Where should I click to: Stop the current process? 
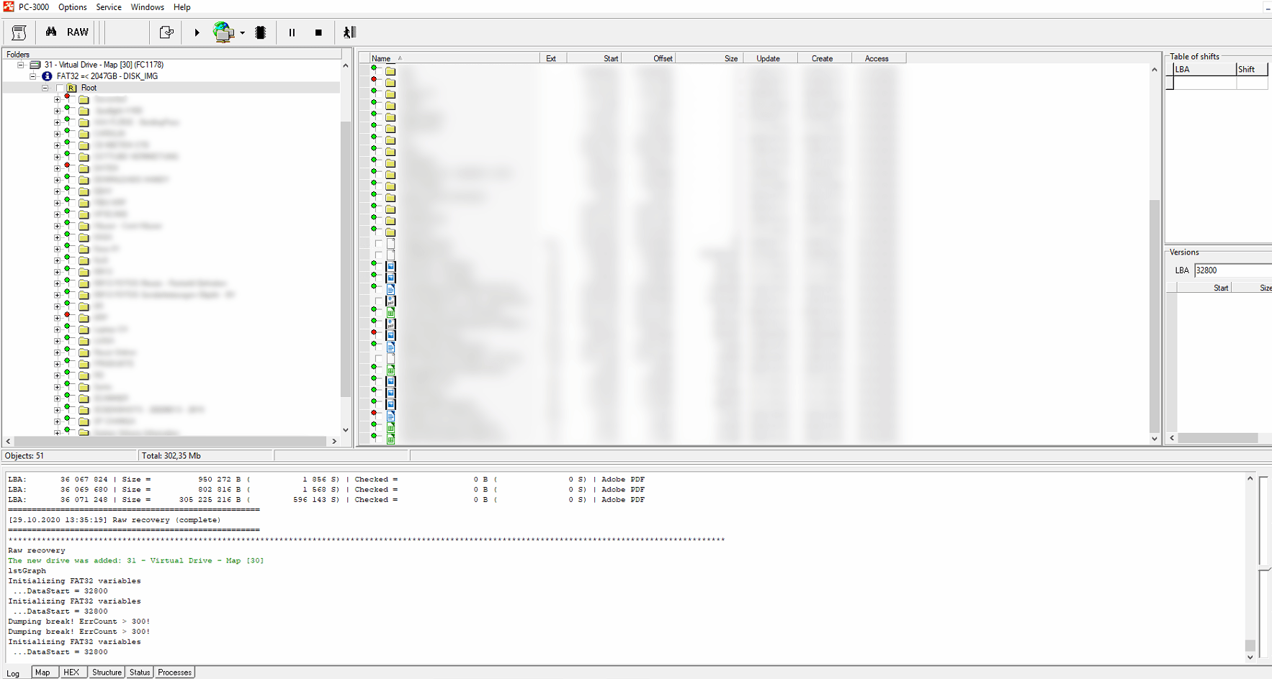click(x=318, y=32)
